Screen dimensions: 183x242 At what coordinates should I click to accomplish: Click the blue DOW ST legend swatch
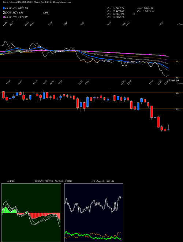click(4, 8)
